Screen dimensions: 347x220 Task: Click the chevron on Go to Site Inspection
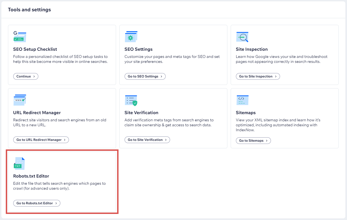[x=276, y=76]
